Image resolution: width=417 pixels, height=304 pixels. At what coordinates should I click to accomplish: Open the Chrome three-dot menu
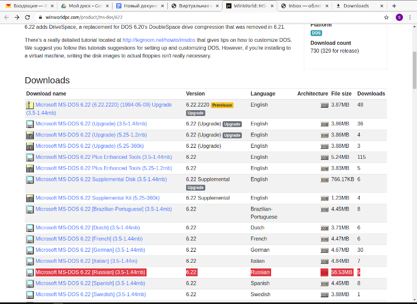[x=410, y=17]
